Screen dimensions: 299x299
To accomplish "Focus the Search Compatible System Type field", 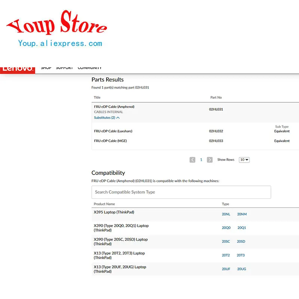I will pyautogui.click(x=181, y=192).
